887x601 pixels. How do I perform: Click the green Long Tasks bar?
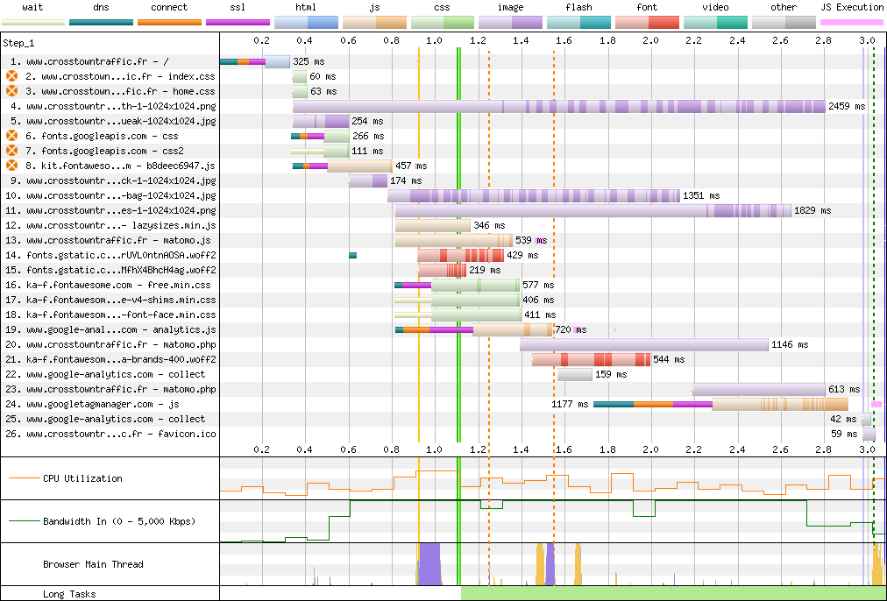click(674, 594)
